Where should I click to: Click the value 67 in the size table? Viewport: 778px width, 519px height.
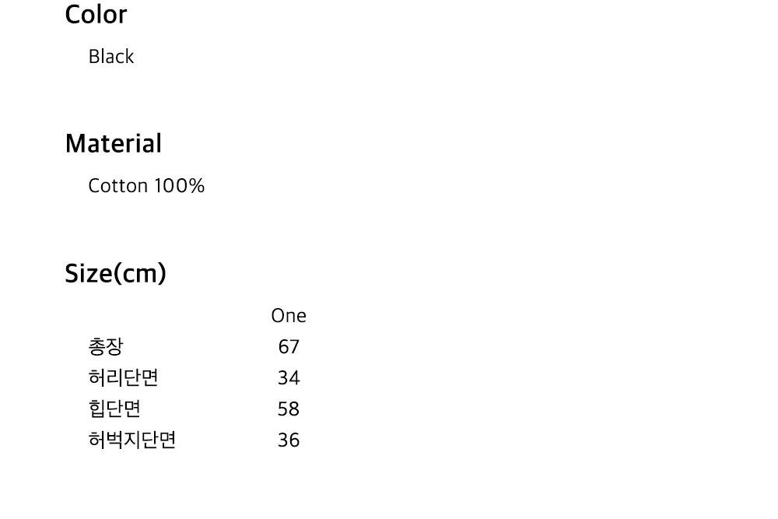(289, 347)
